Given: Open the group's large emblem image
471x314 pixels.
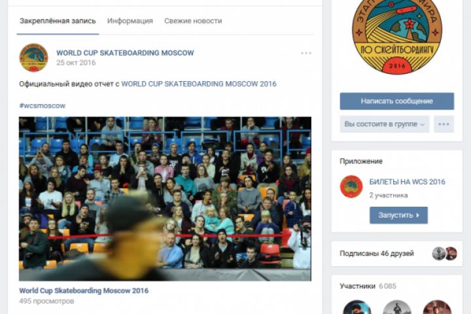Looking at the screenshot, I should pos(397,37).
